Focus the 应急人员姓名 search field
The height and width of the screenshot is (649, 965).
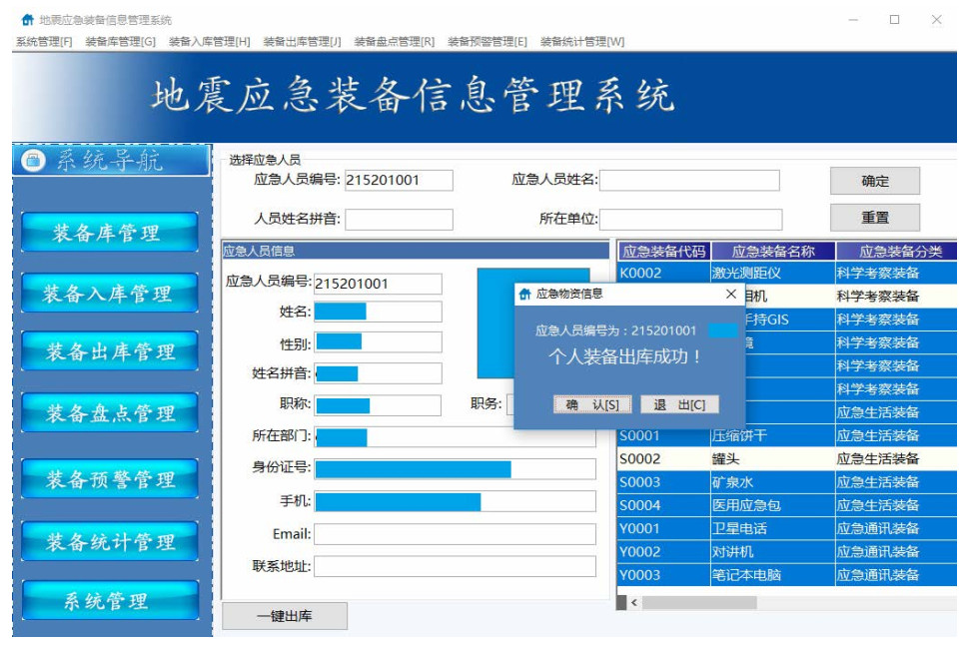point(689,181)
